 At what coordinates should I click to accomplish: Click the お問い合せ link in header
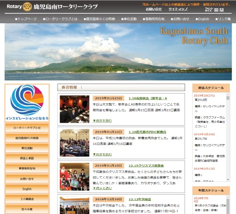click(x=154, y=9)
